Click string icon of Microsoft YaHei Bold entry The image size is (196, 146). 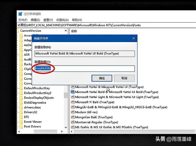point(72,92)
